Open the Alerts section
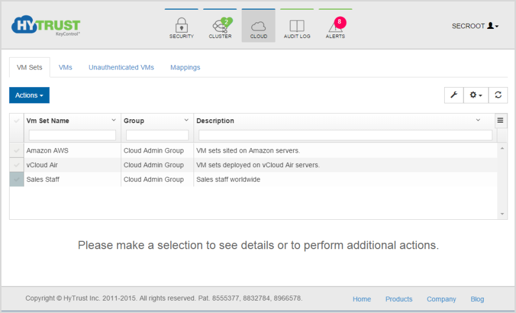The image size is (516, 313). (336, 26)
